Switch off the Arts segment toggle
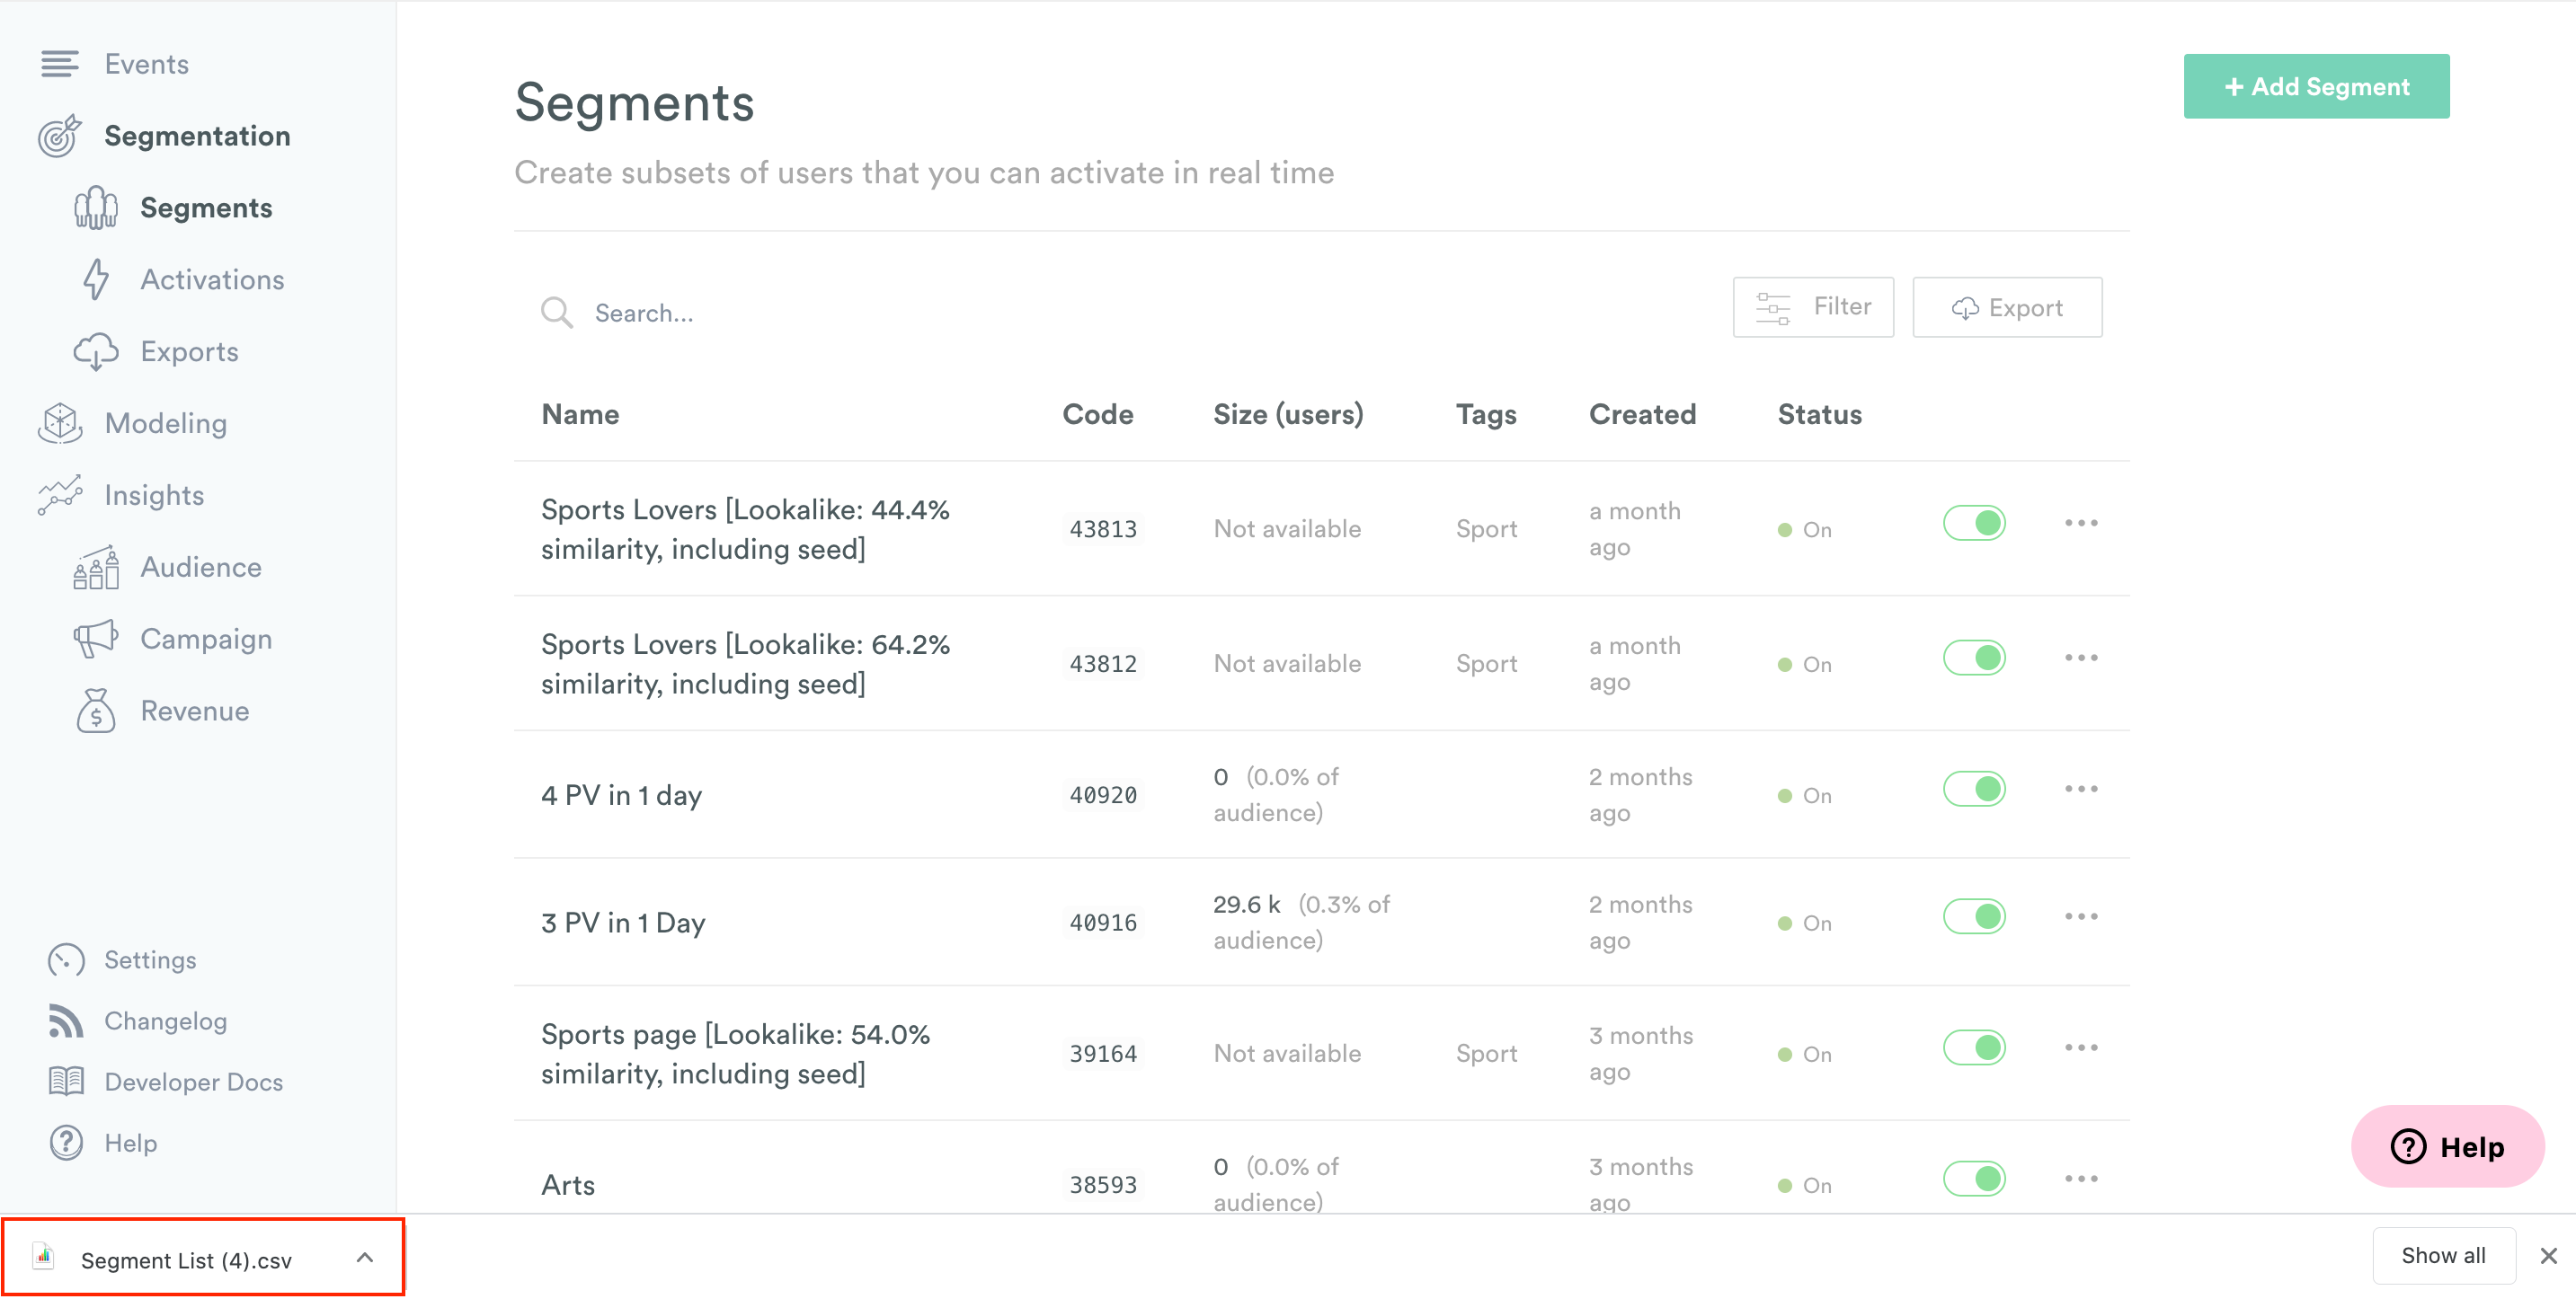The height and width of the screenshot is (1299, 2576). 1974,1178
